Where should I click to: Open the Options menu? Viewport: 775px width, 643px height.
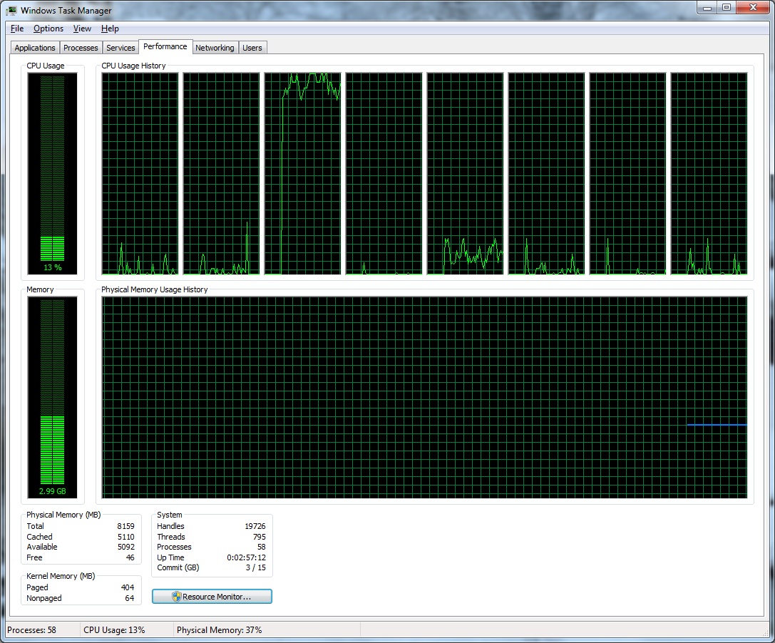[48, 29]
